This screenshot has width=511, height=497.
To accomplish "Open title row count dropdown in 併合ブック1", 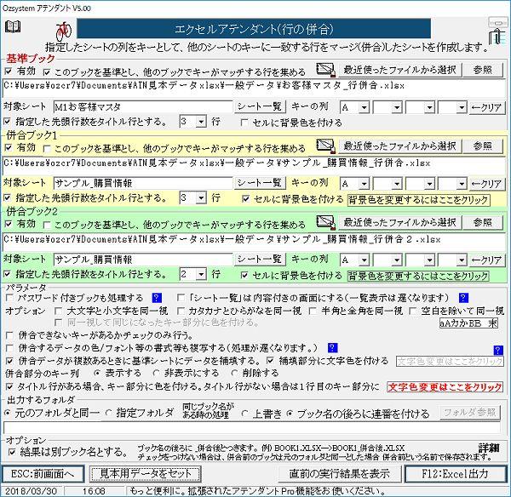I will (x=201, y=197).
